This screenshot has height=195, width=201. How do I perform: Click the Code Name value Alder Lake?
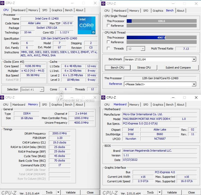click(34, 23)
